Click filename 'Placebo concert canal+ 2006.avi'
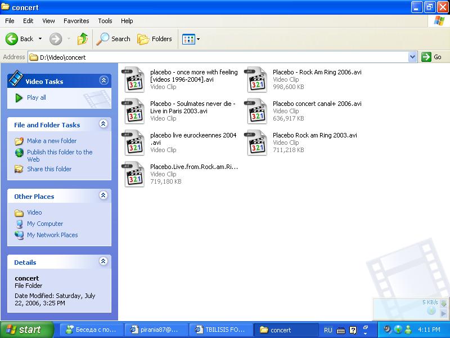Image resolution: width=450 pixels, height=338 pixels. pos(317,104)
